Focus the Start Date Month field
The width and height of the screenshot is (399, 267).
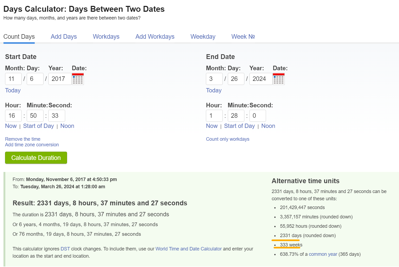point(13,79)
